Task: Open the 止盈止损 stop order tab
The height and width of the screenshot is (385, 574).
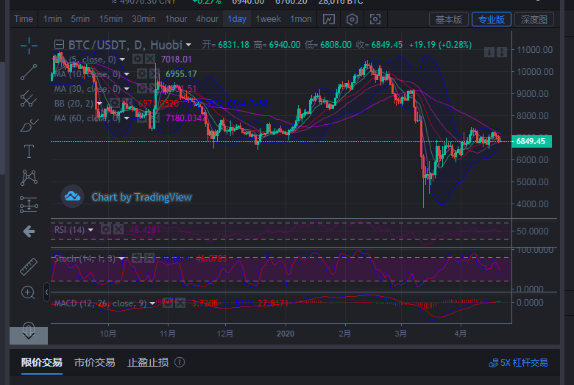Action: [x=148, y=362]
